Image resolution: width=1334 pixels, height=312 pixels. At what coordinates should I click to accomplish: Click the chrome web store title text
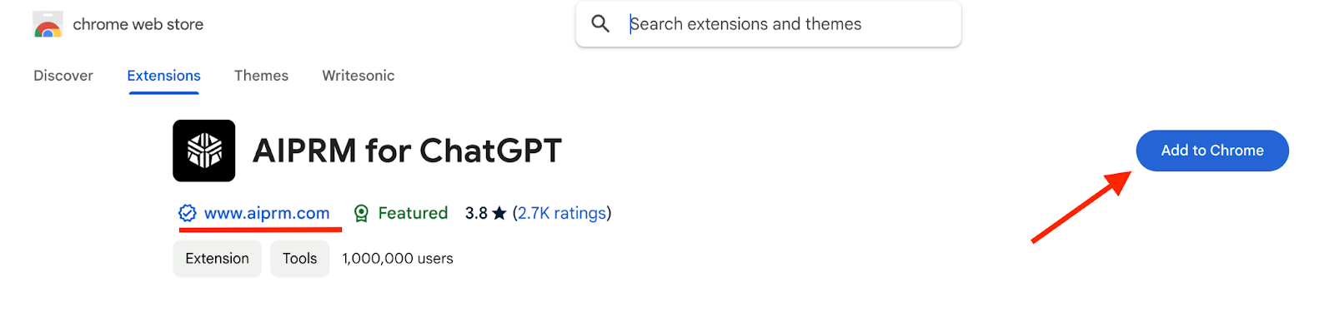138,24
